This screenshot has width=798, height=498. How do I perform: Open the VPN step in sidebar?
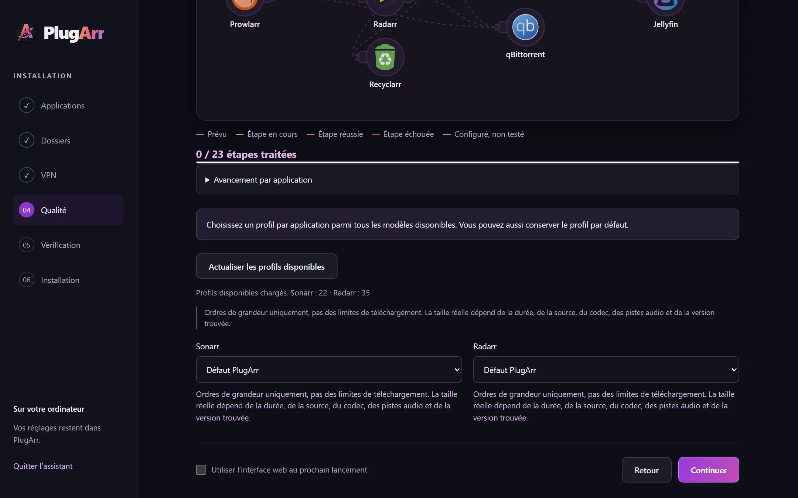68,175
